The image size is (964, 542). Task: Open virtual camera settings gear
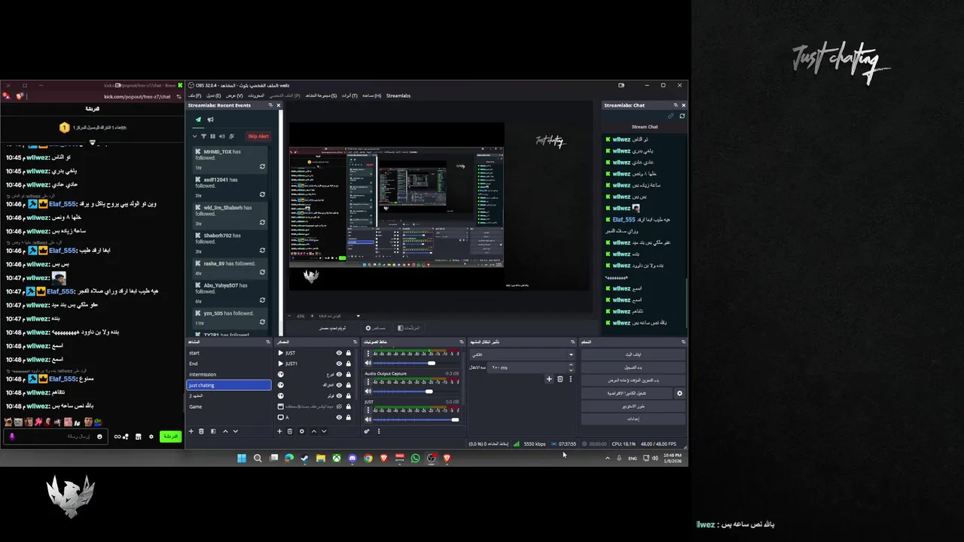point(680,394)
